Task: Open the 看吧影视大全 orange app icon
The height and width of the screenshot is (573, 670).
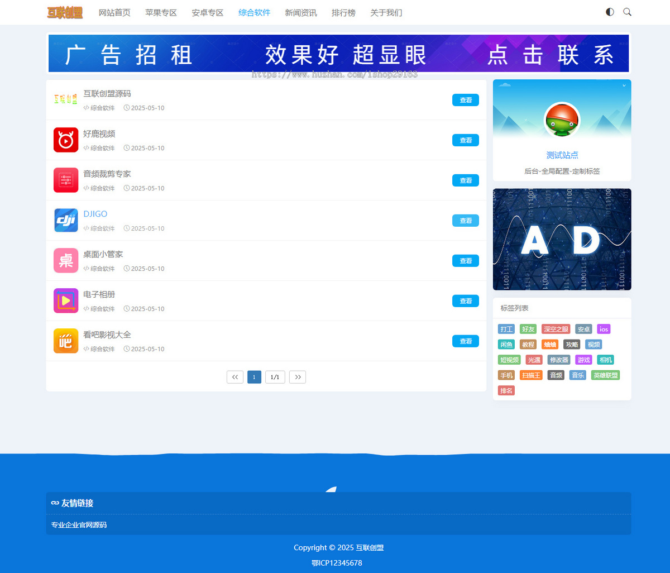Action: (x=66, y=341)
